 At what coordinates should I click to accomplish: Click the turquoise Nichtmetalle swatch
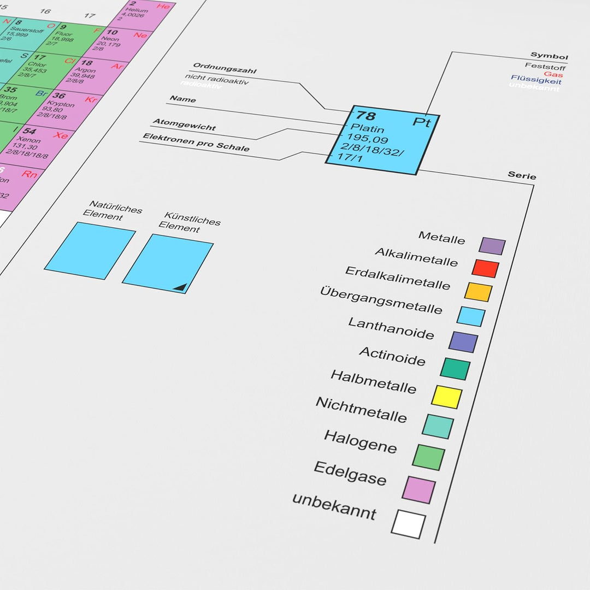(x=438, y=426)
